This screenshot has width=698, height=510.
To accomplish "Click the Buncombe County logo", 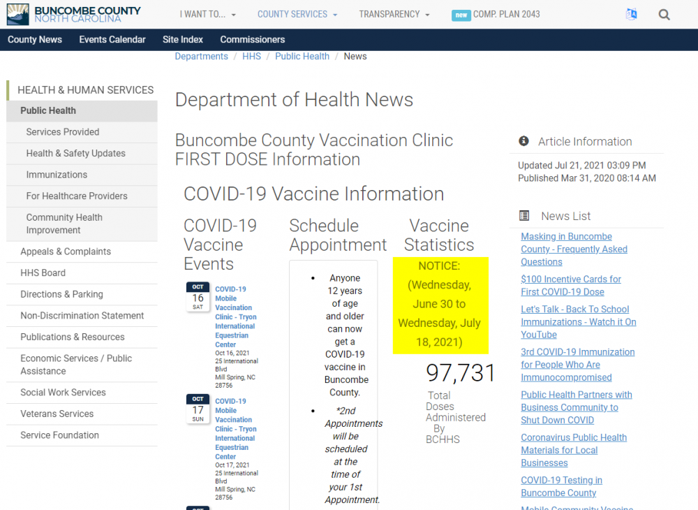I will [74, 14].
